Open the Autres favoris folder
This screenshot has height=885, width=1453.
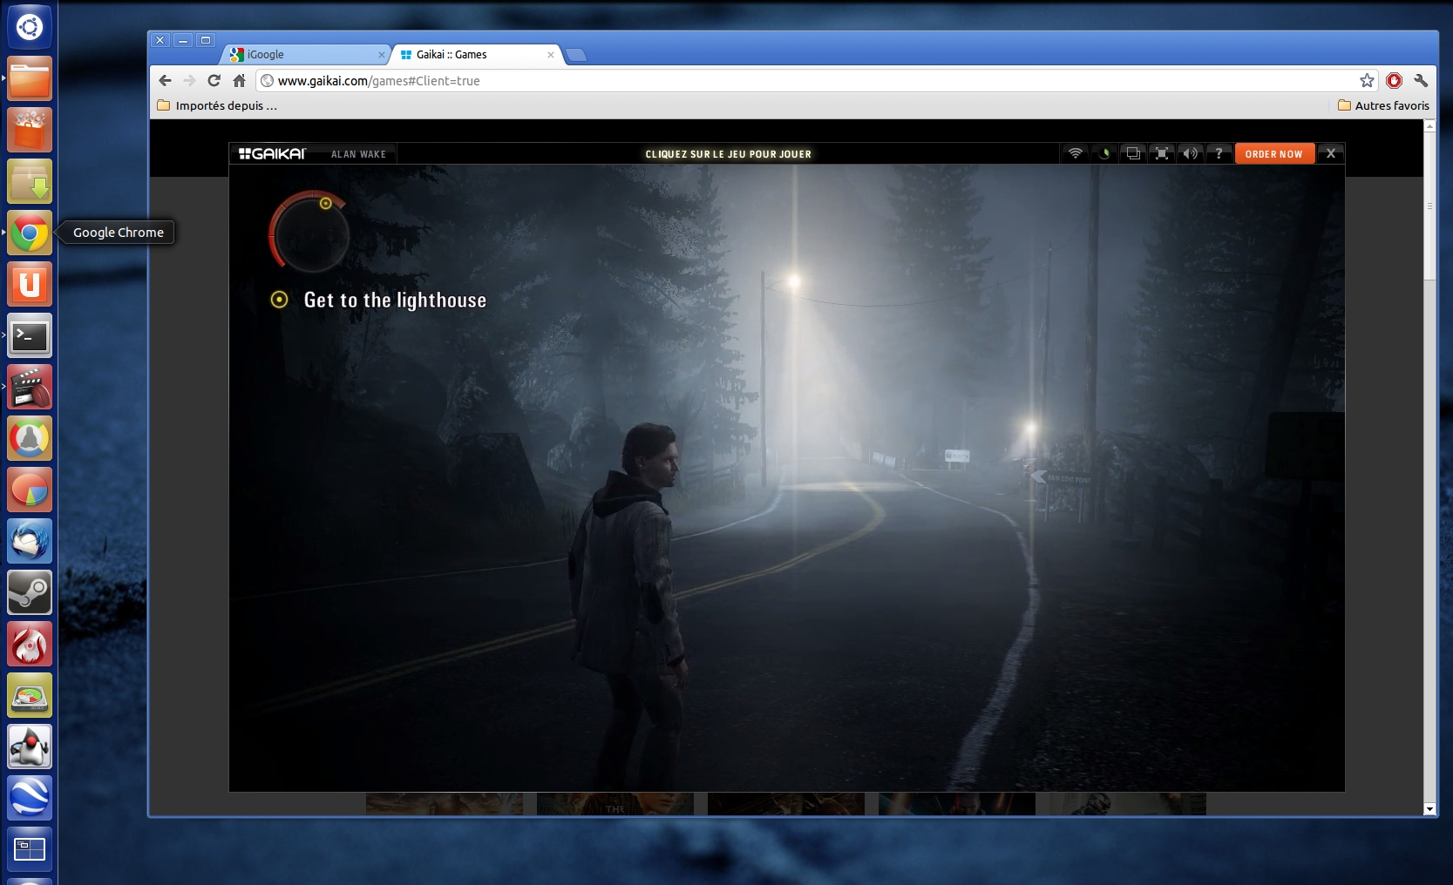point(1383,105)
